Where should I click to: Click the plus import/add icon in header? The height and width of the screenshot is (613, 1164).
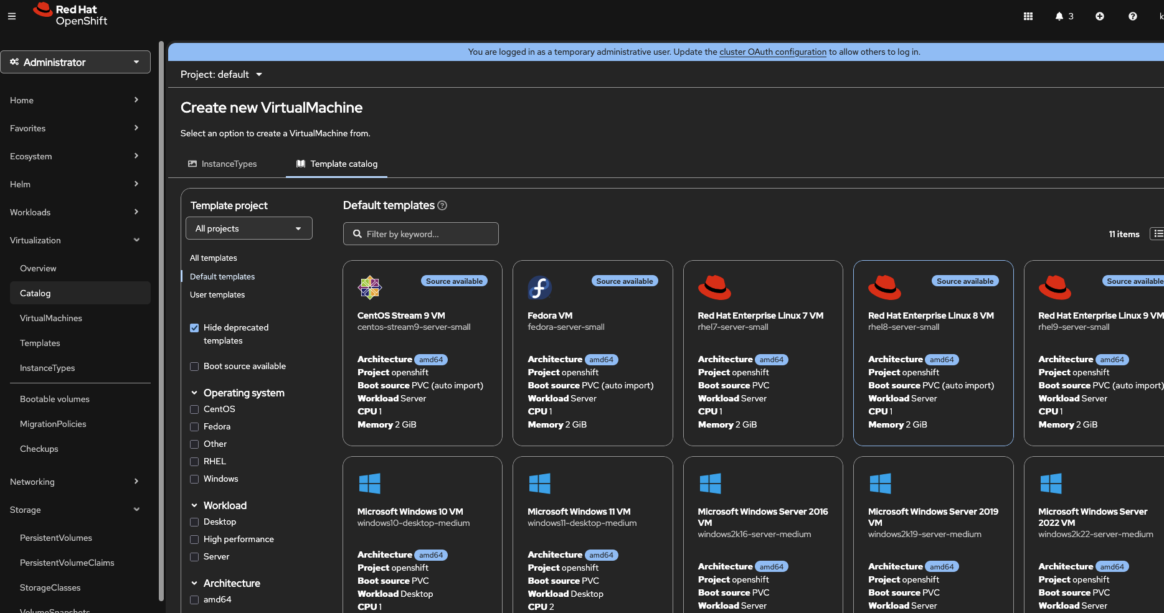[1100, 16]
